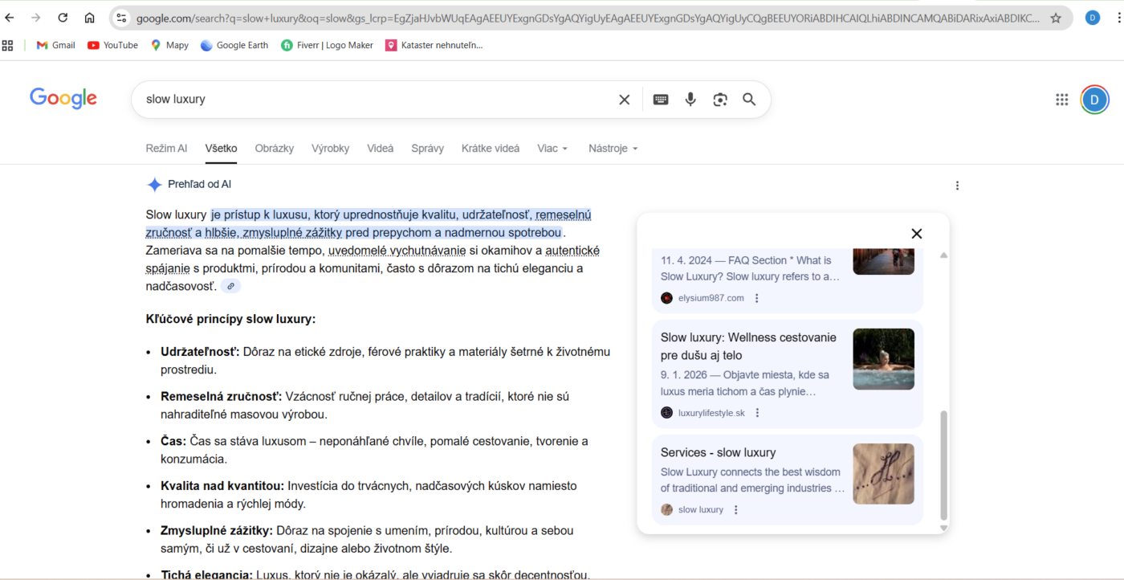
Task: Close the sources side panel
Action: (916, 234)
